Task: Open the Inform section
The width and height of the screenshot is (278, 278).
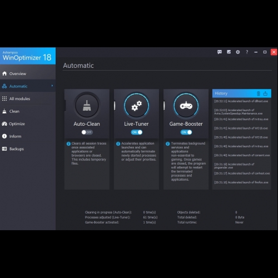Action: coord(28,136)
